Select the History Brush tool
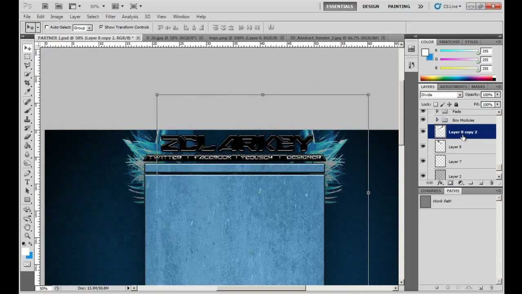 coord(27,128)
